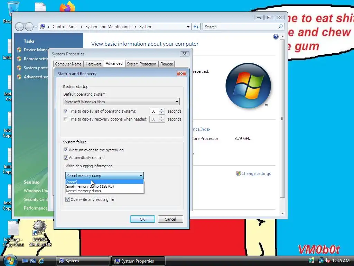Expand the arrow after Control Panel breadcrumb
Image resolution: width=354 pixels, height=266 pixels.
click(82, 27)
